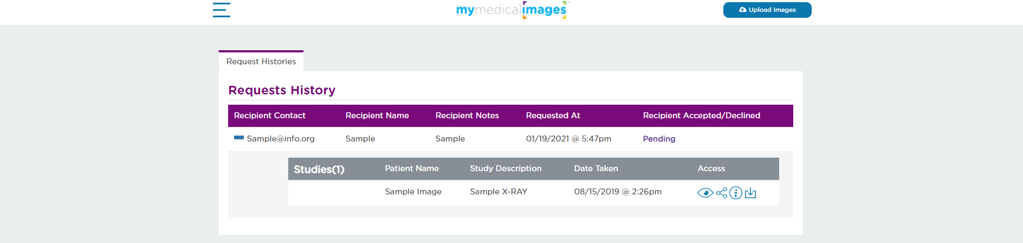The height and width of the screenshot is (243, 1023).
Task: Select the Studies(1) header
Action: pyautogui.click(x=319, y=170)
